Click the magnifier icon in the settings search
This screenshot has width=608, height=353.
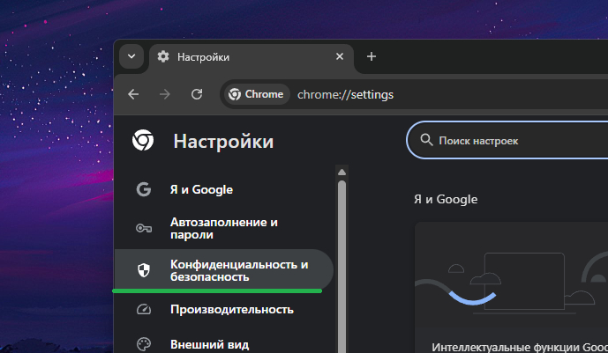pos(426,140)
